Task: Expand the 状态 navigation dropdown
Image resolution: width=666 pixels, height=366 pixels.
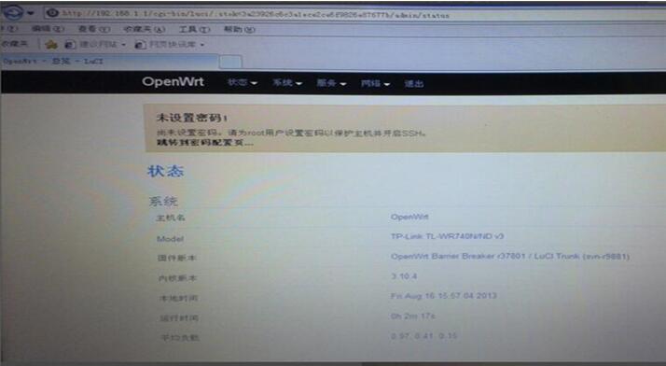Action: tap(243, 82)
